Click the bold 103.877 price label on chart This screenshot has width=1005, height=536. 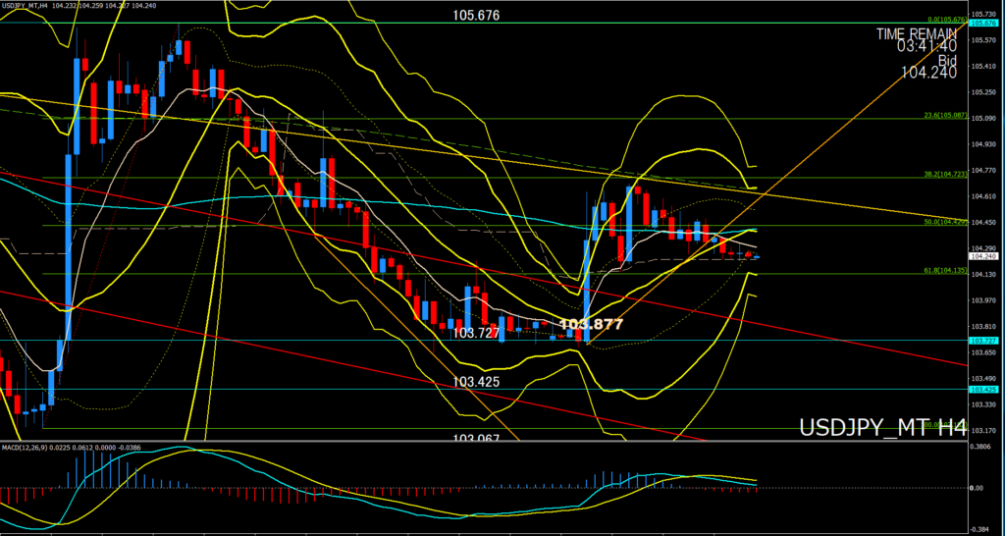[x=591, y=324]
